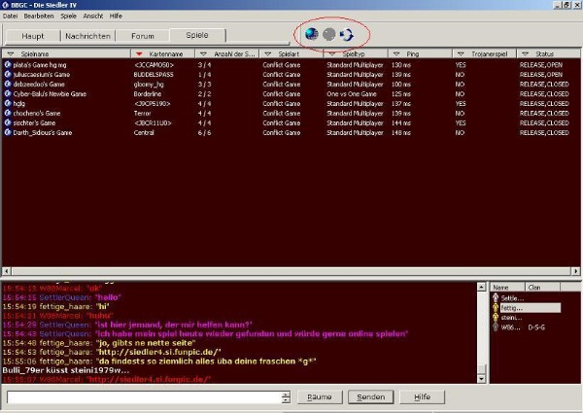Click icon beside Darth_Sidous's Game

(8, 132)
